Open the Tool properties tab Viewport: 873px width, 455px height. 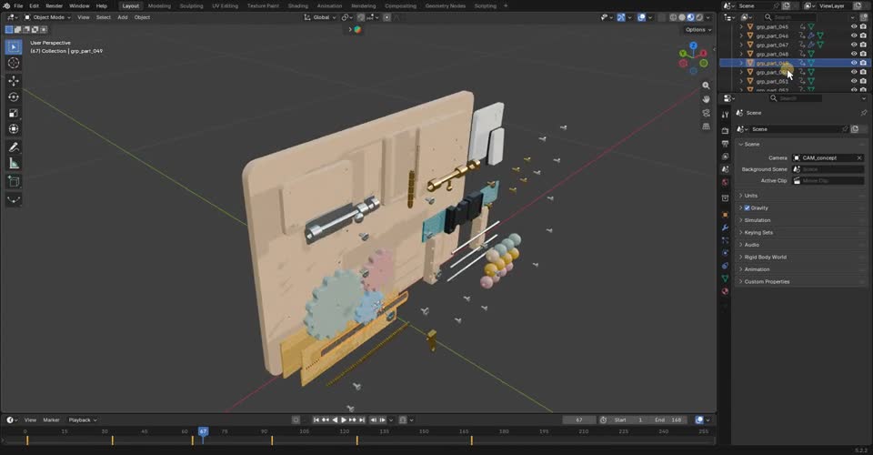(725, 115)
